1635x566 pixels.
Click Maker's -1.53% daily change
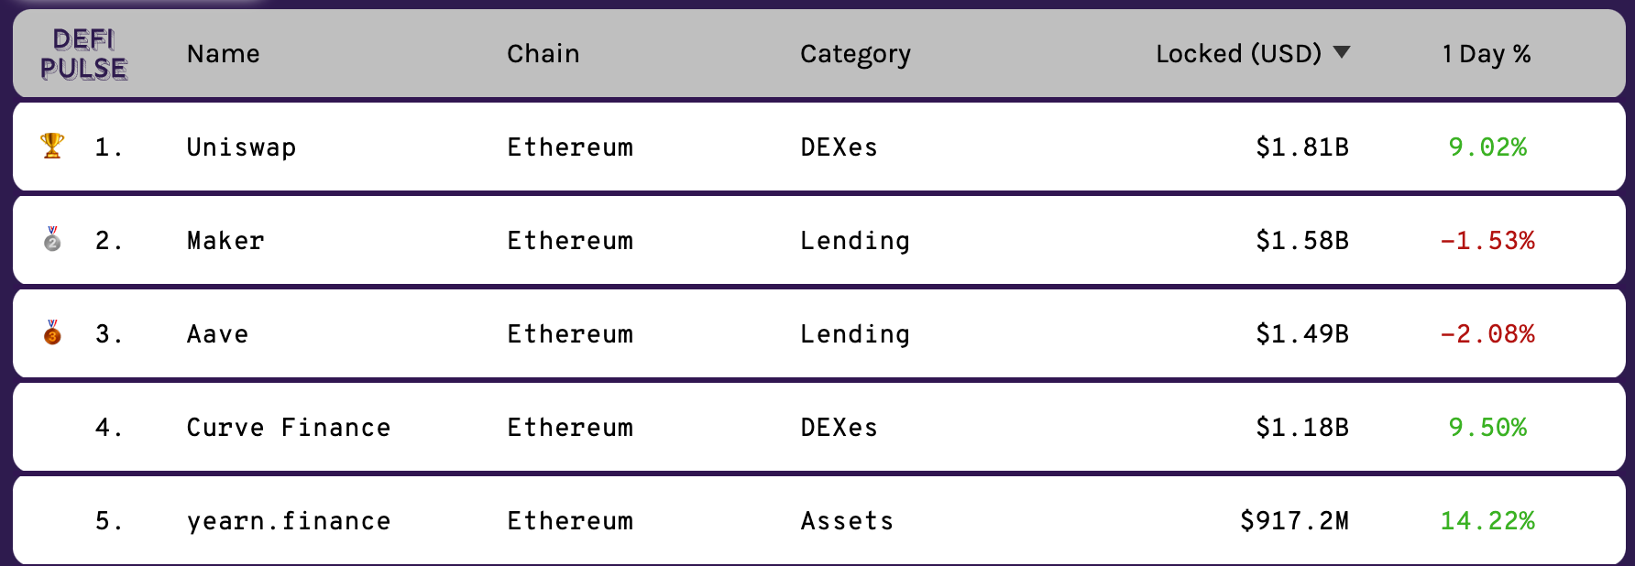[1487, 241]
